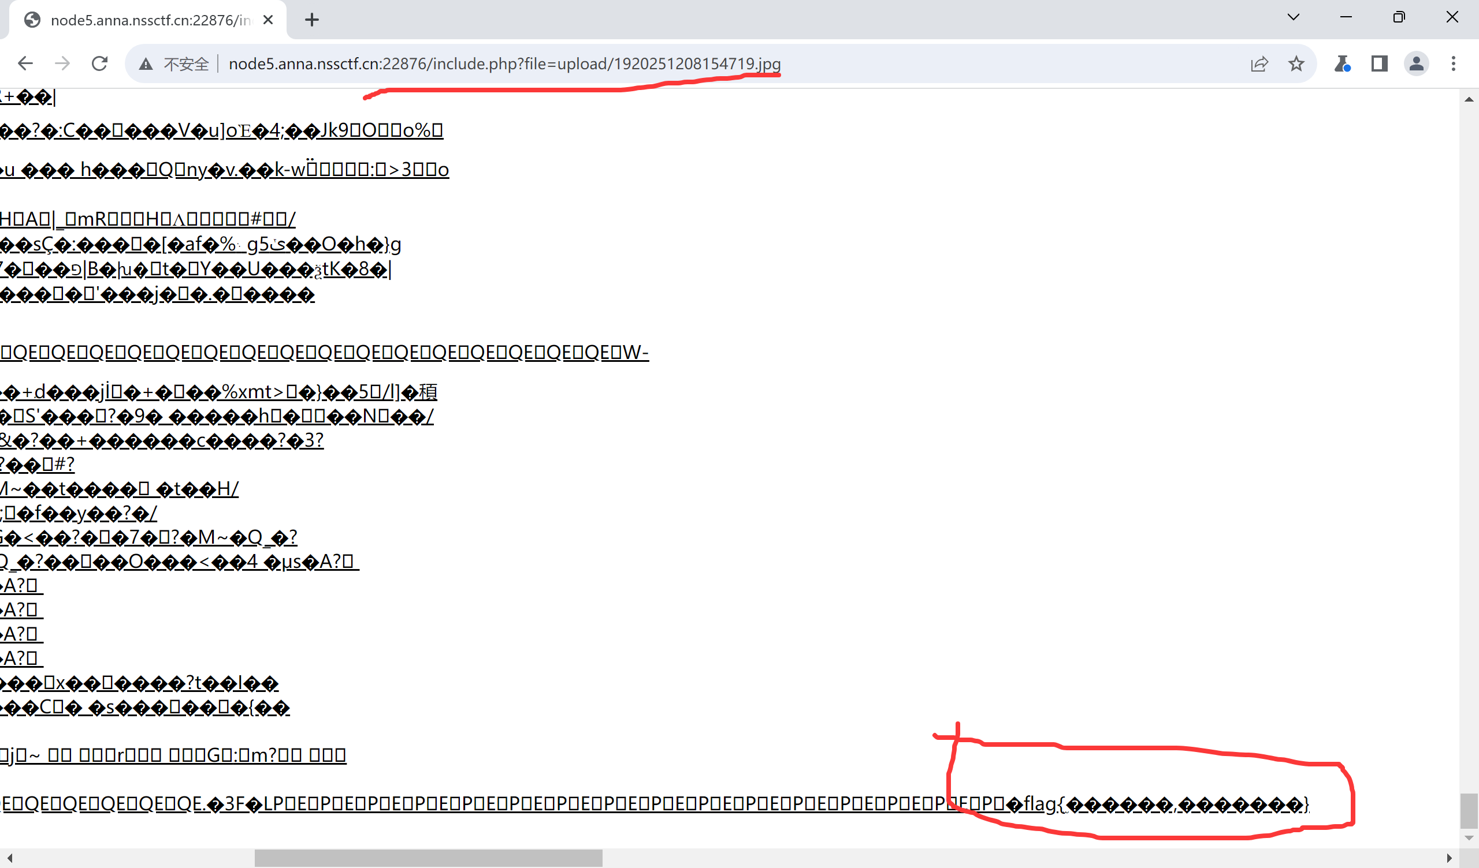Bookmark this page with star icon
Viewport: 1479px width, 868px height.
(x=1296, y=63)
